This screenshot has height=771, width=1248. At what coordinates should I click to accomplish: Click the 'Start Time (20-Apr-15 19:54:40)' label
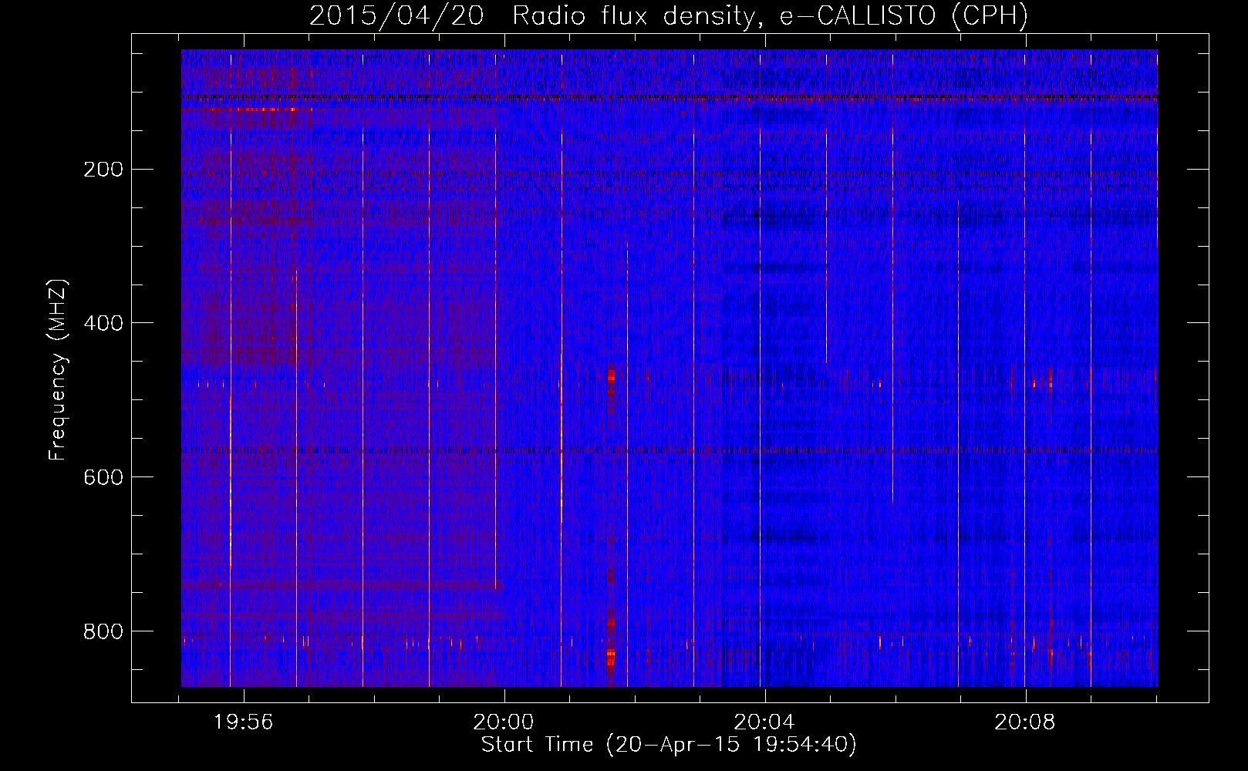pos(669,745)
